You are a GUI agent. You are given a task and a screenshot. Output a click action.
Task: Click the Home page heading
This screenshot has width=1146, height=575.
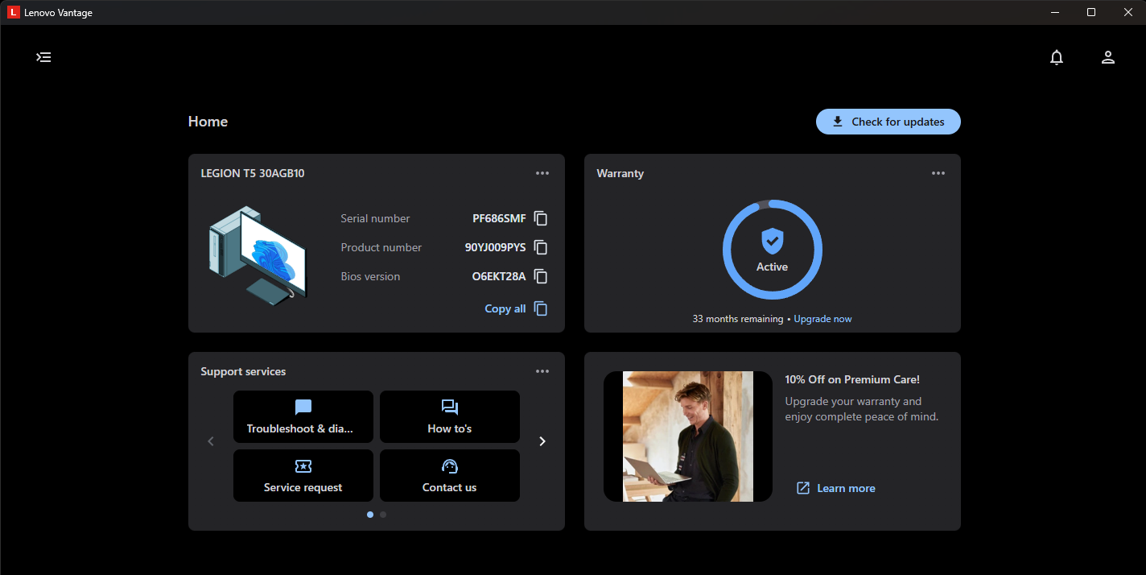208,122
